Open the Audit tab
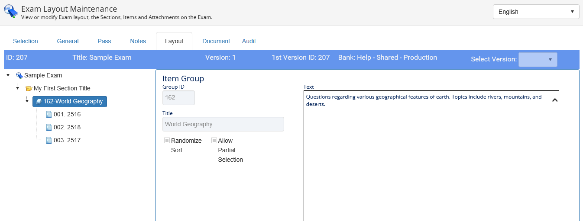Viewport: 583px width, 221px height. point(249,41)
